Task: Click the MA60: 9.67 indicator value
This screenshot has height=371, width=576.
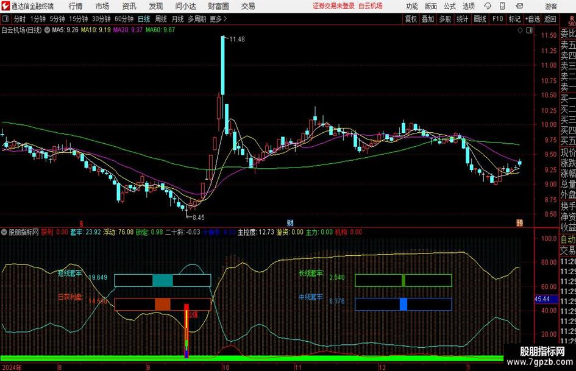Action: point(160,30)
